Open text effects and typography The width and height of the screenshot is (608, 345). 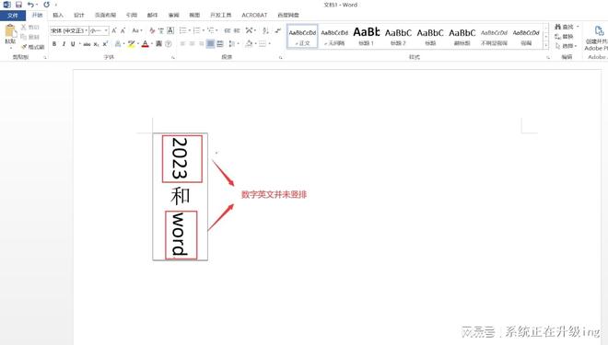(x=118, y=44)
